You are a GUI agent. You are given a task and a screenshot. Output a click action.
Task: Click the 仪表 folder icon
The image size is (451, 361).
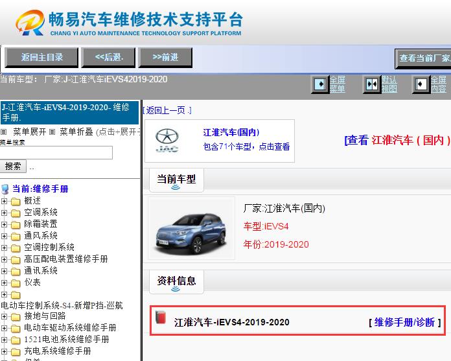pos(16,283)
